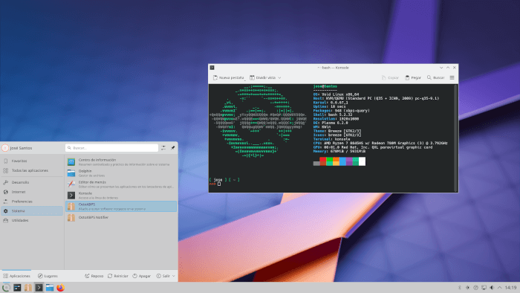This screenshot has width=520, height=293.
Task: Launch Firefox from the taskbar
Action: coord(60,288)
